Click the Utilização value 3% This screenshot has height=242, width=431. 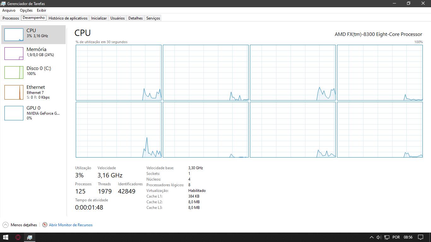pyautogui.click(x=80, y=175)
